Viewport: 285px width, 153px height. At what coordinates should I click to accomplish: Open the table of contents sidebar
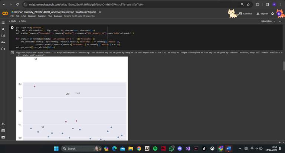[x=3, y=23]
